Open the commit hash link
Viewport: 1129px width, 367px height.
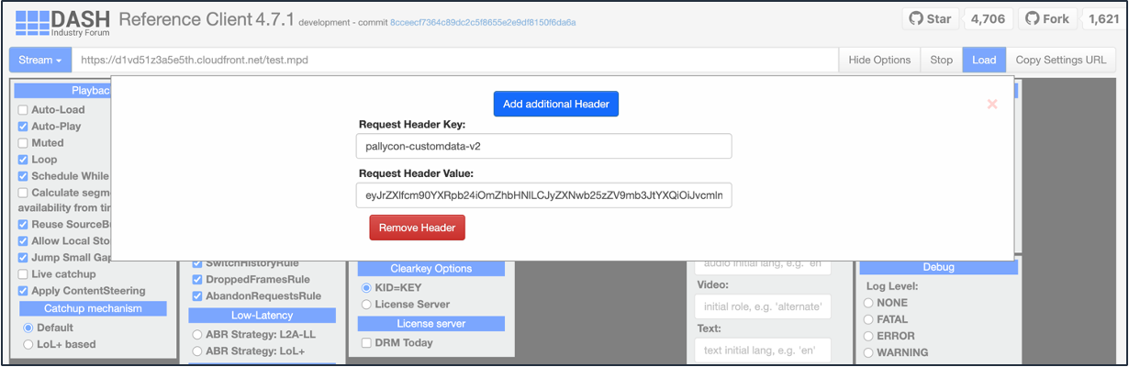pyautogui.click(x=483, y=22)
